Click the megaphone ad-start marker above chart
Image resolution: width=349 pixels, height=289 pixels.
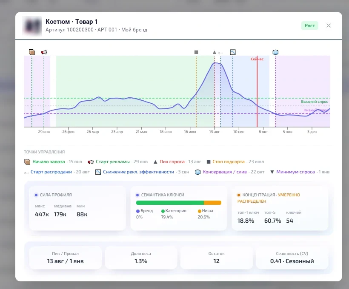click(44, 52)
